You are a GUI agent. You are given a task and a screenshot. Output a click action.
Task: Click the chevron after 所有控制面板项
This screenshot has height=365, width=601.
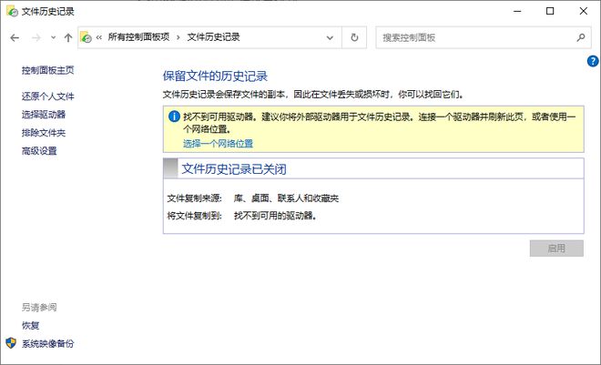coord(178,37)
